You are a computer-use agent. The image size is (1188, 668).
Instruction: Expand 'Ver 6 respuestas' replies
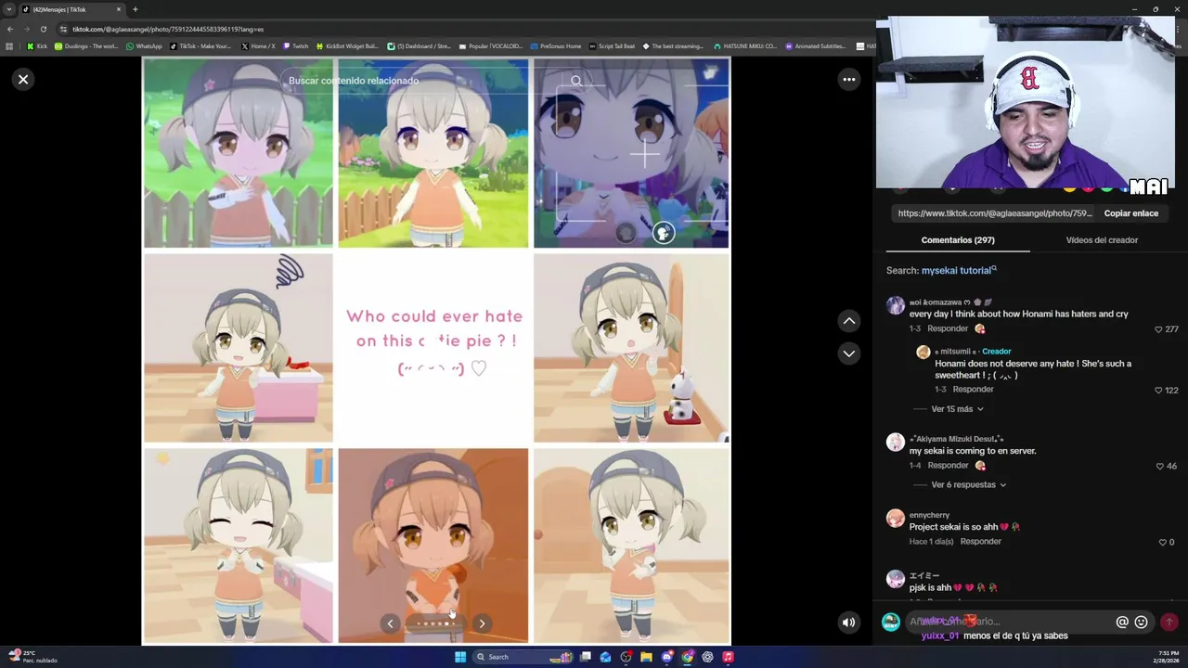coord(968,485)
